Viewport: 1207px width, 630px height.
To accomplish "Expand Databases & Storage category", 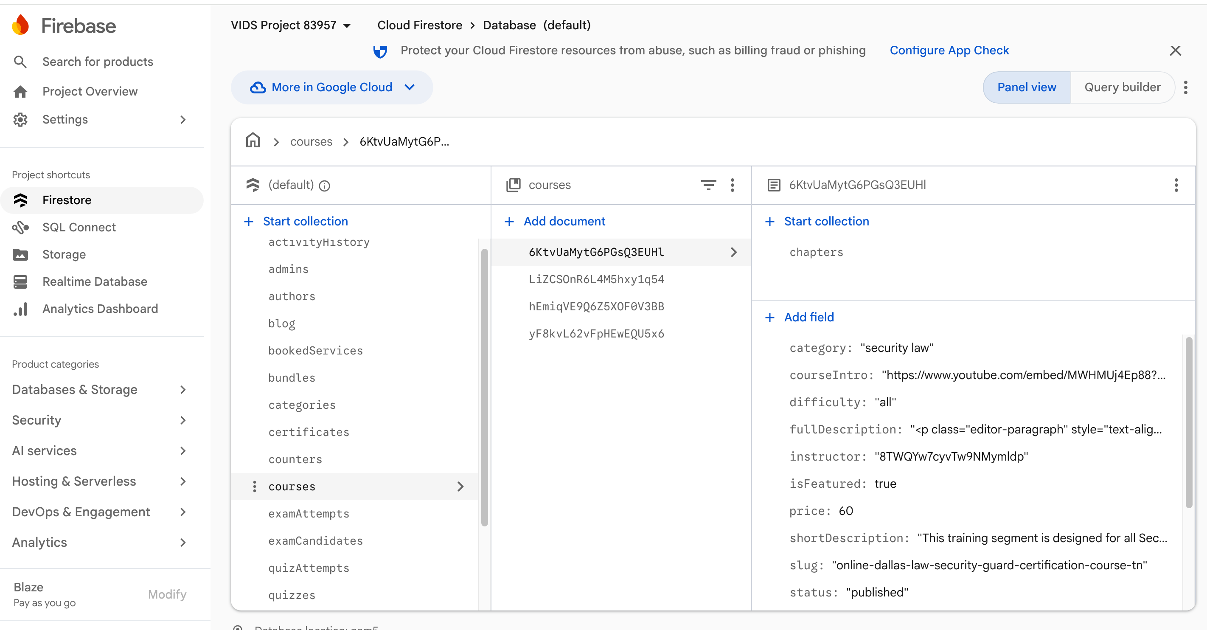I will point(100,390).
